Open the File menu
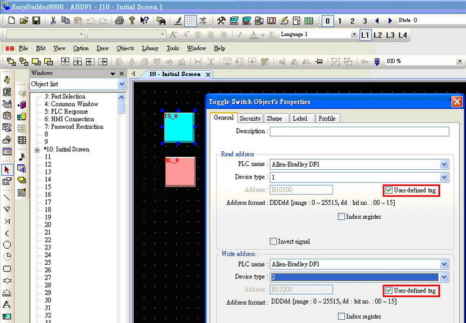 23,48
